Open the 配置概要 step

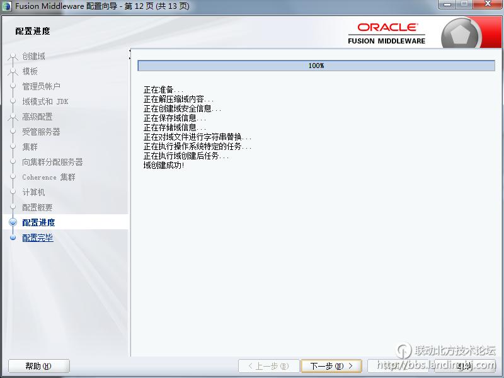(x=37, y=207)
